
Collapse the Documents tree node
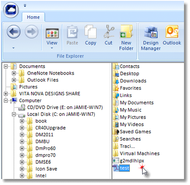(x=6, y=66)
